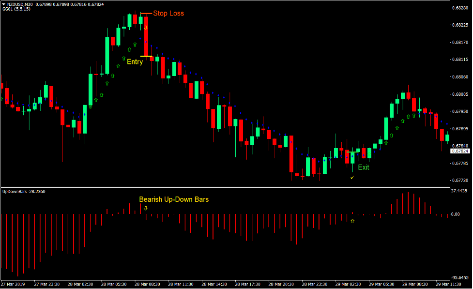Click the yellow down arrow above the entry candle
The width and height of the screenshot is (473, 289).
(x=146, y=28)
